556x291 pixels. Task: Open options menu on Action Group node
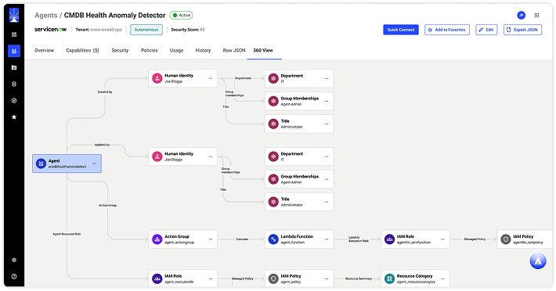[x=211, y=239]
